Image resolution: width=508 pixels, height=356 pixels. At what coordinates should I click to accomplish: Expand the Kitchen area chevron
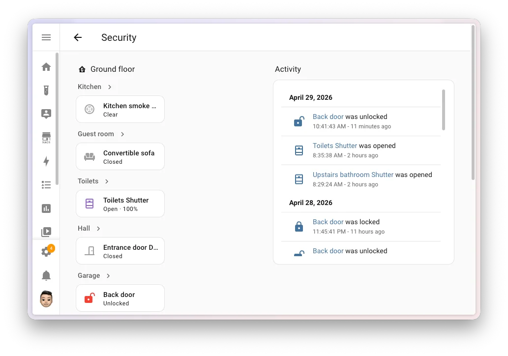[x=110, y=87]
